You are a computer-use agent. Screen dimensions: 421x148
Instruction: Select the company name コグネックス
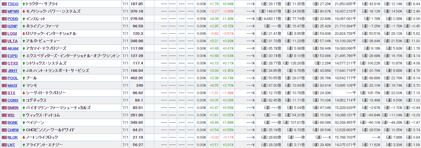[36, 100]
